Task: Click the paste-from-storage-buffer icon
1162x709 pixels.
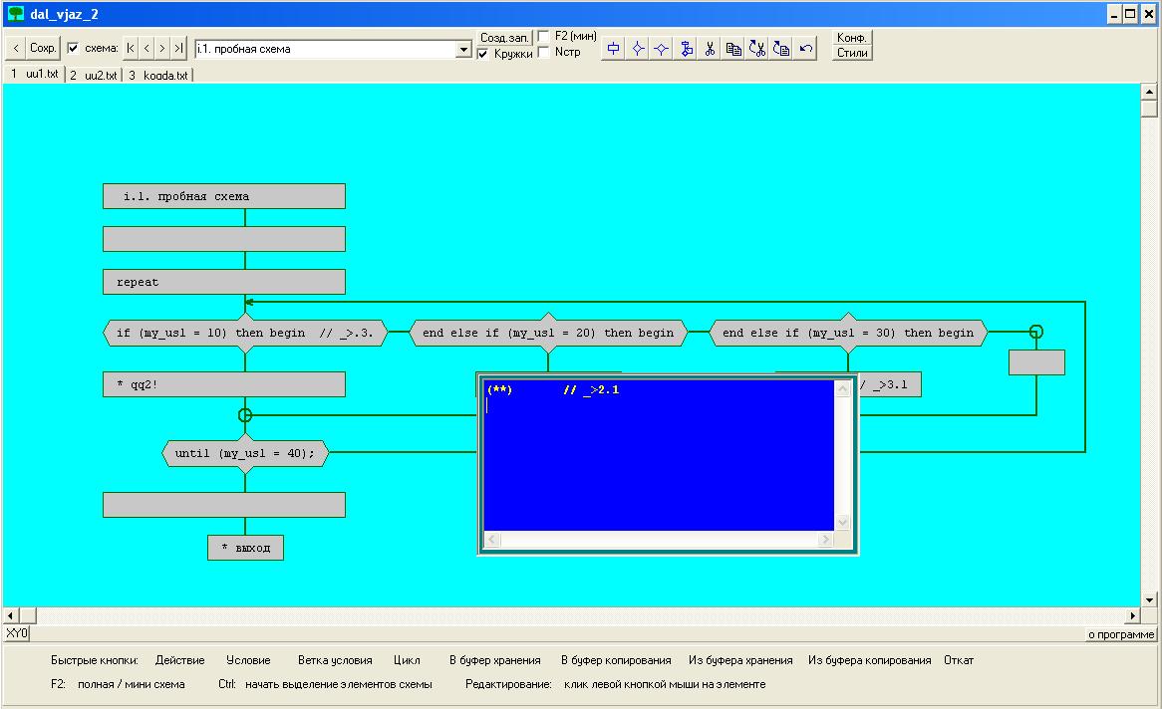Action: point(757,48)
